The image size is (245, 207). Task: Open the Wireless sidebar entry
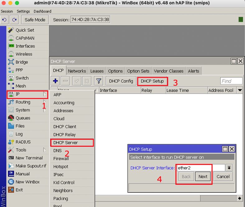tap(28, 54)
